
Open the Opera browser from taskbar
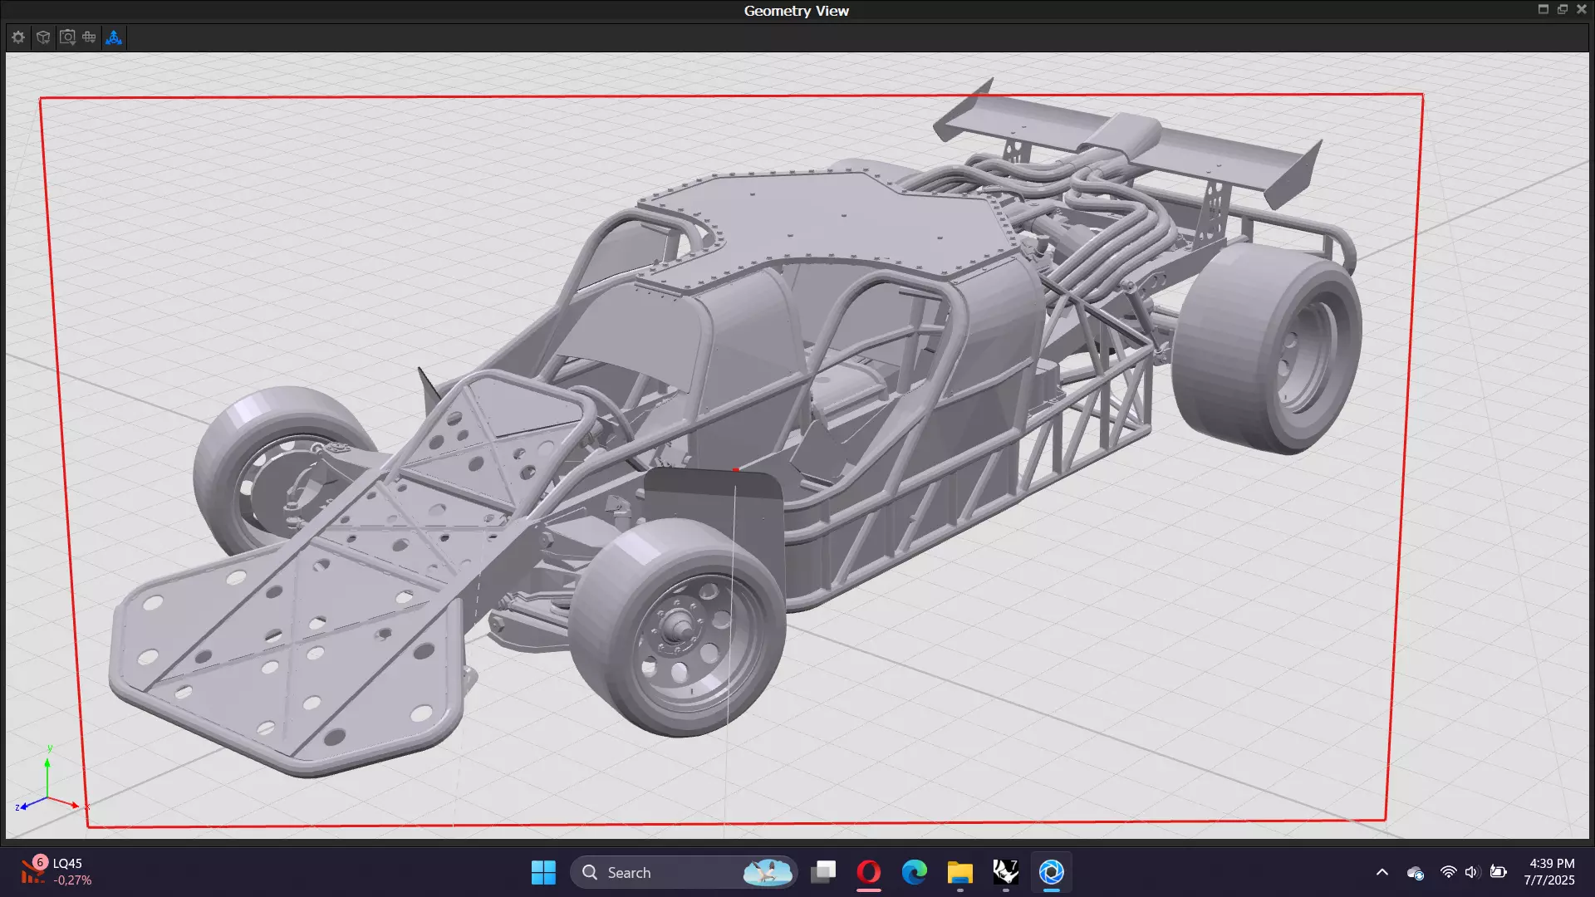pyautogui.click(x=869, y=872)
